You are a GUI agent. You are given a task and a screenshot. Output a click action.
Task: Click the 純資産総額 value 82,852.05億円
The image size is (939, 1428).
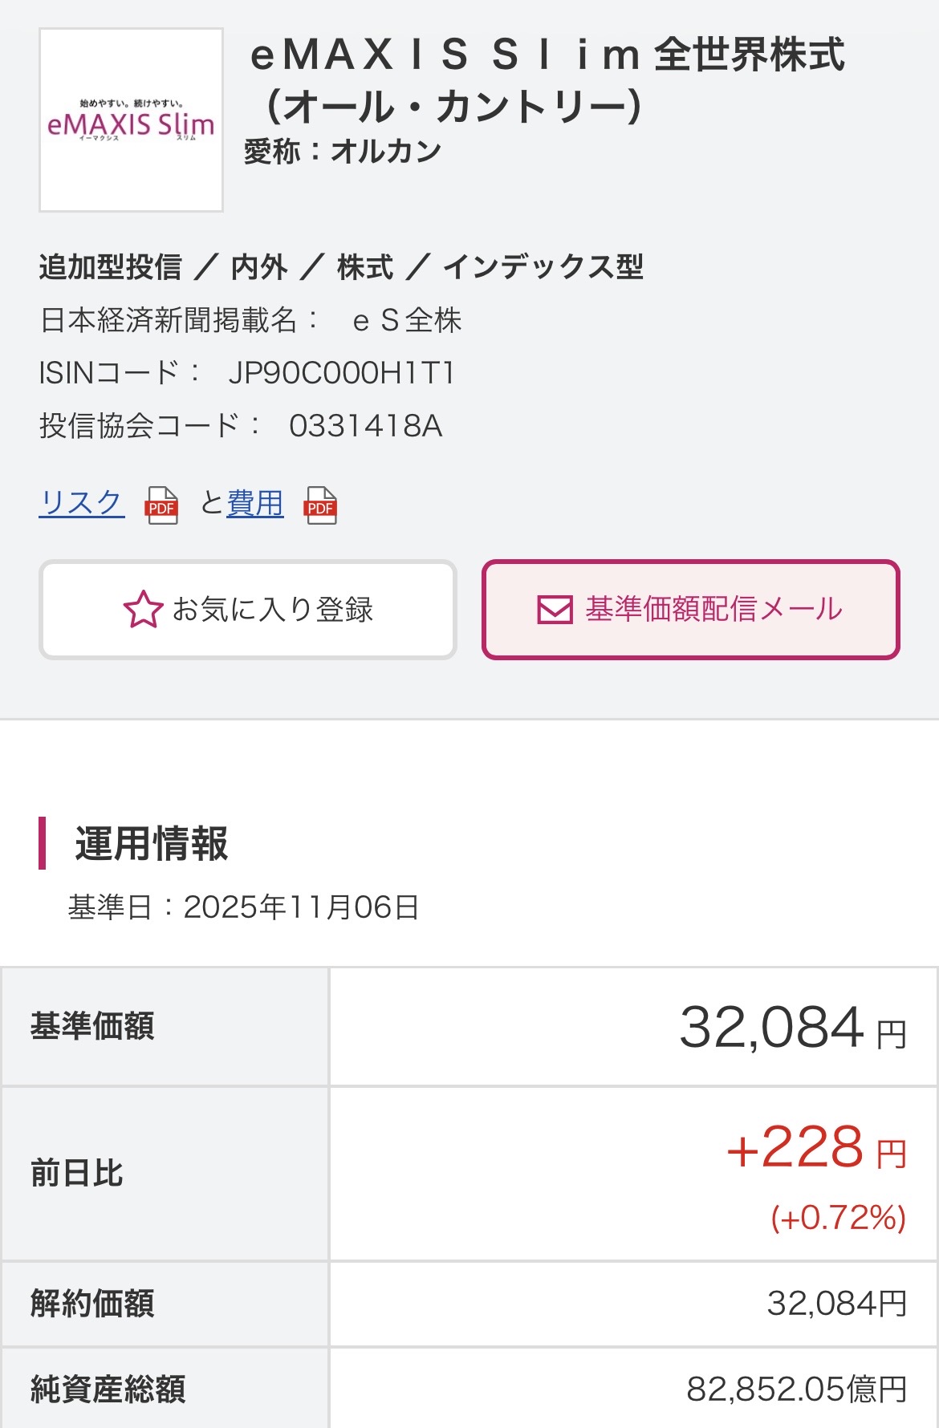[796, 1389]
